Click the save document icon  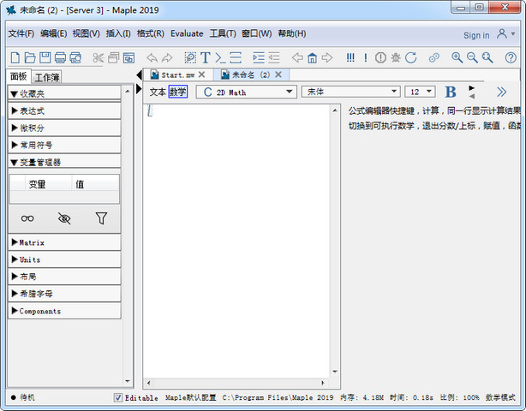[45, 58]
